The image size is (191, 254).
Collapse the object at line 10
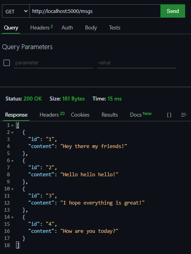click(13, 189)
